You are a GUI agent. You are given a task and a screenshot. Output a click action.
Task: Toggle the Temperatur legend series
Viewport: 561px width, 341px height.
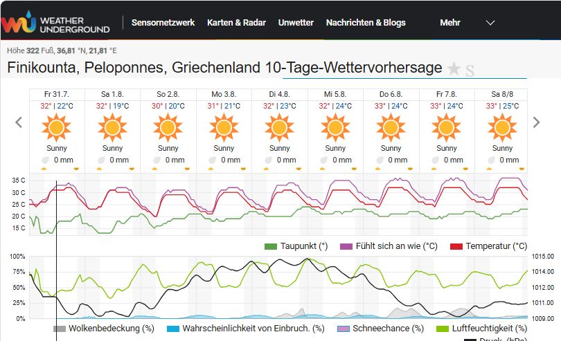(488, 246)
